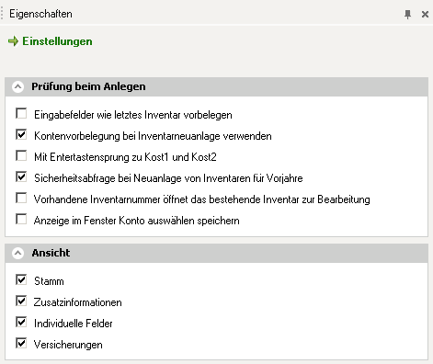Enable Eingabefelder wie letztes Inventar vorbelegen
433x364 pixels.
[21, 113]
